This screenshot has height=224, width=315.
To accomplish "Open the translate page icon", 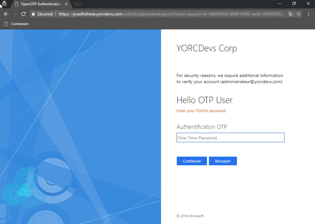I will pos(291,14).
